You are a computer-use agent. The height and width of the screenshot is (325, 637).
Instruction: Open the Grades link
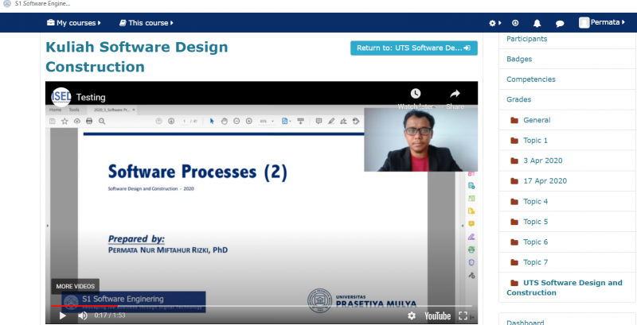(518, 99)
